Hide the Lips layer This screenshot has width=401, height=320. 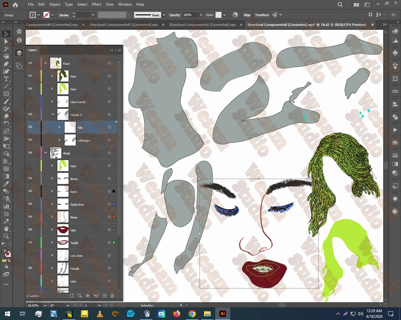[30, 230]
